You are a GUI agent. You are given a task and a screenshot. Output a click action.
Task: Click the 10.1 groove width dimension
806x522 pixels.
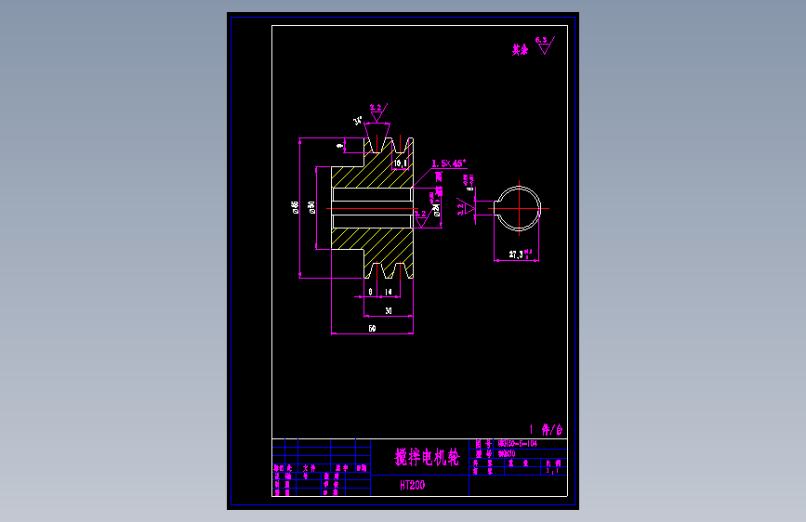400,163
